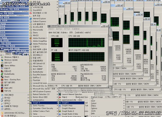Click status bar text CPU 사용: 0%
Screen dimensions: 162x117
(x=67, y=86)
